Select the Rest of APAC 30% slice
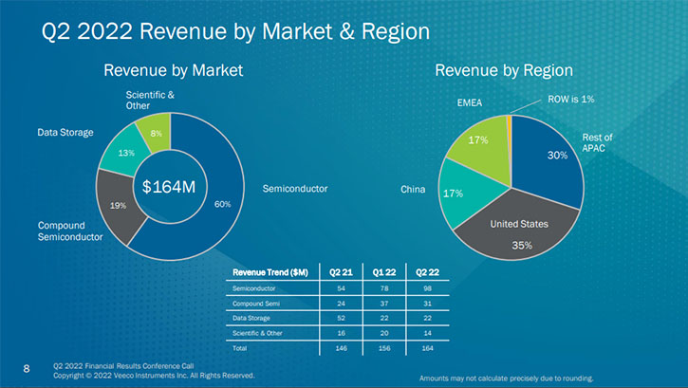 555,157
